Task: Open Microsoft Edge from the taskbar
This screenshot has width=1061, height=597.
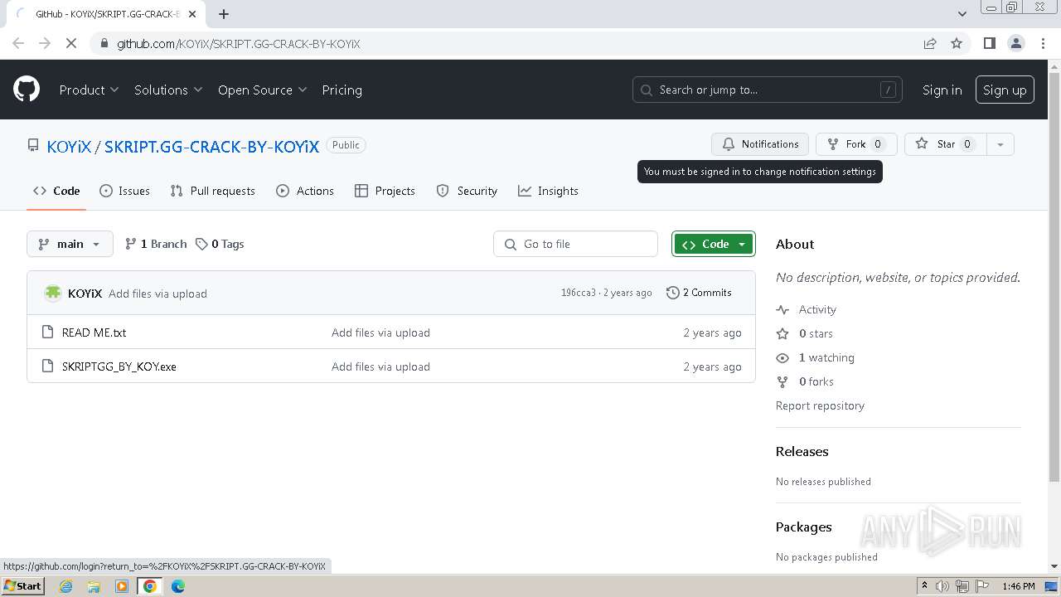Action: click(x=178, y=586)
